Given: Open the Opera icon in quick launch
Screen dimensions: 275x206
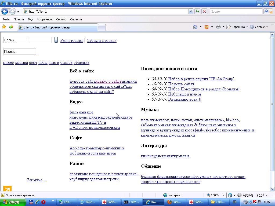Looking at the screenshot, I should [43, 202].
